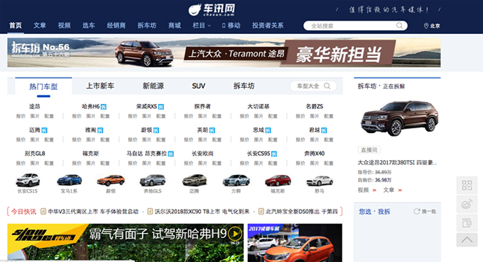Focus the 全站搜索 search field

[x=355, y=25]
